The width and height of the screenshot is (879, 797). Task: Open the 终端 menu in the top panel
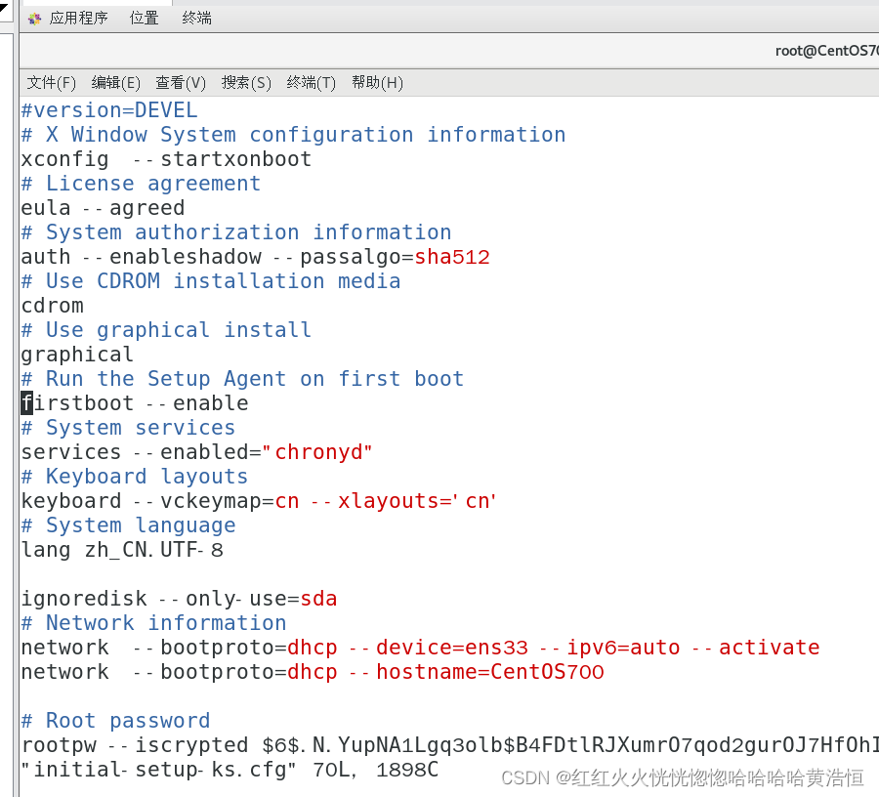tap(196, 18)
